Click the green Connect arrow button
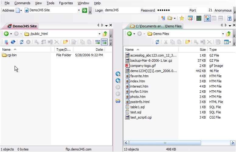236x152 pixels. 85,10
